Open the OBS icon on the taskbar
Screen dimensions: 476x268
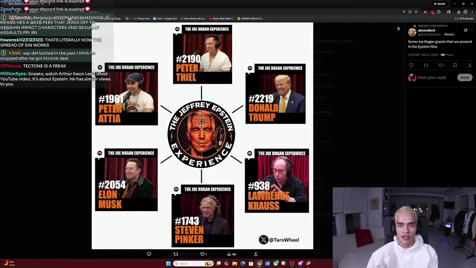pos(292,264)
